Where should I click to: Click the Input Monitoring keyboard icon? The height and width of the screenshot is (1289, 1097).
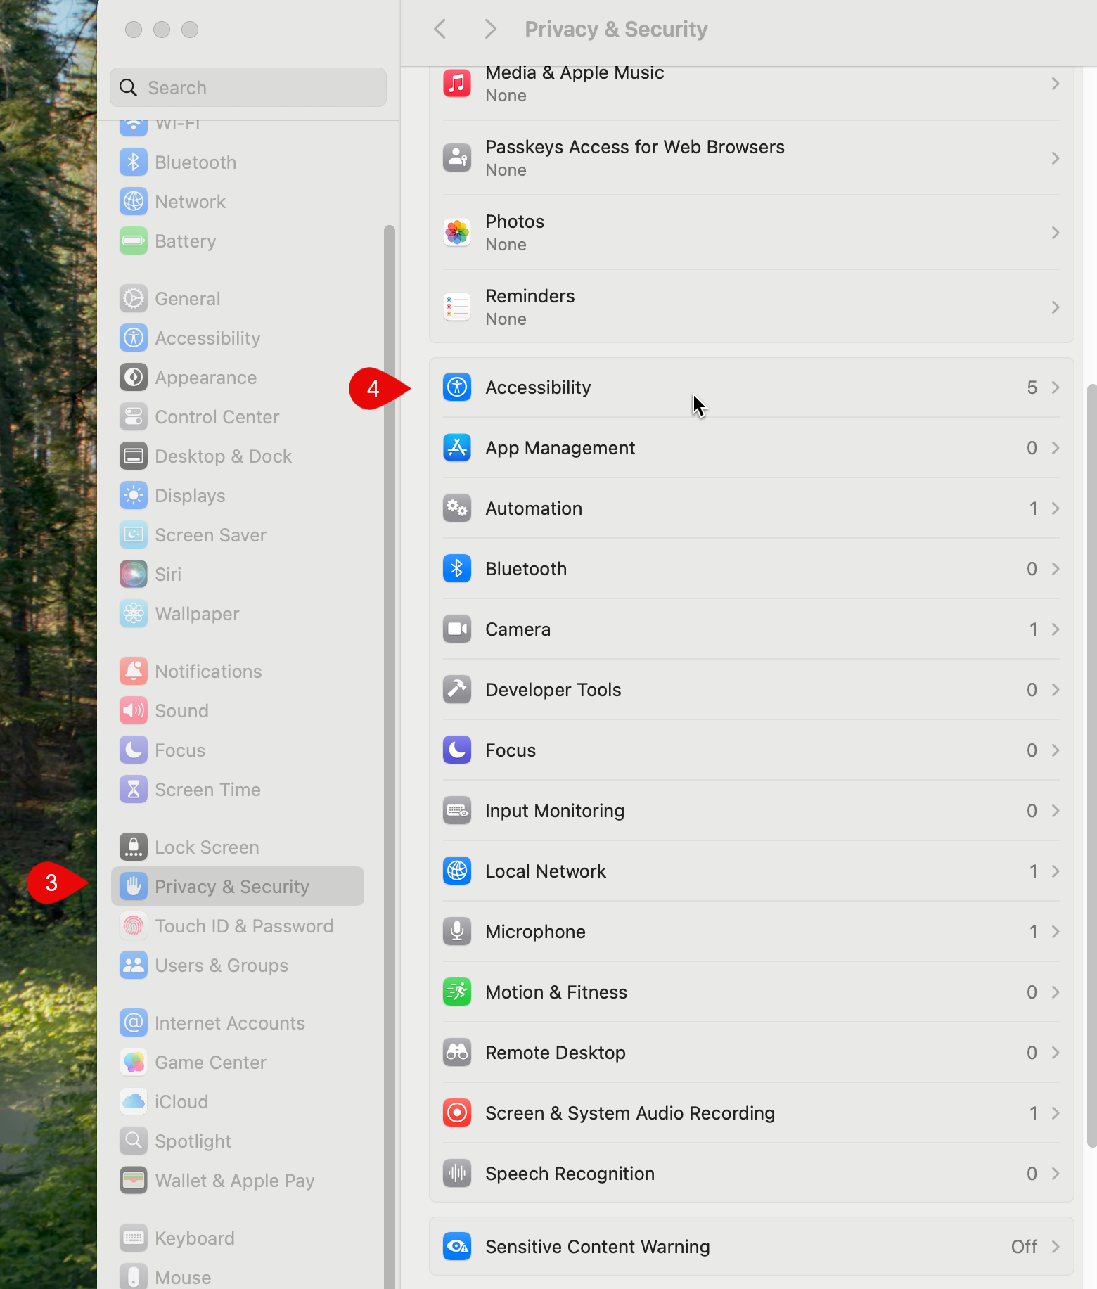(457, 811)
